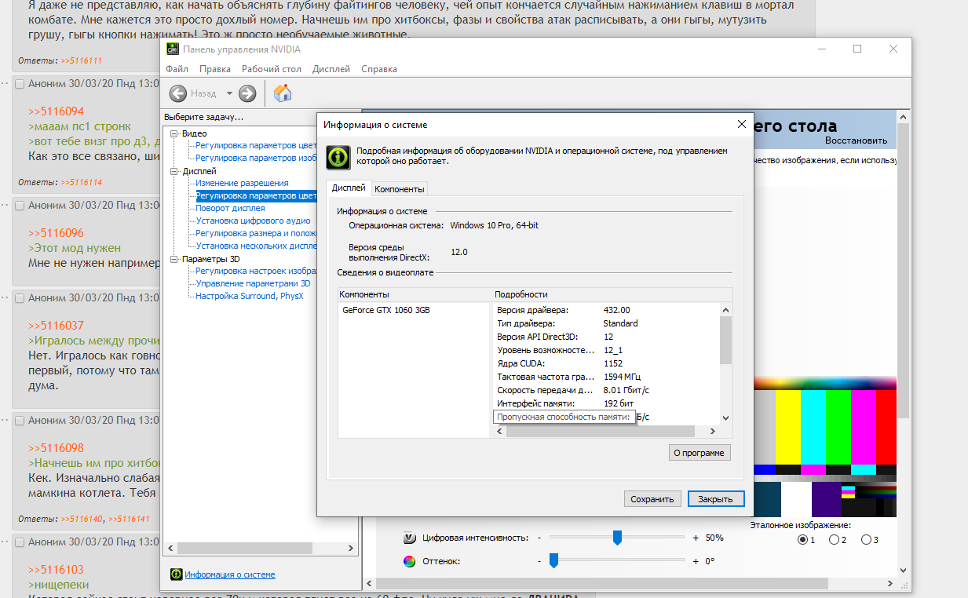Select Установка нескольких дисплеев tree item
968x598 pixels.
256,246
